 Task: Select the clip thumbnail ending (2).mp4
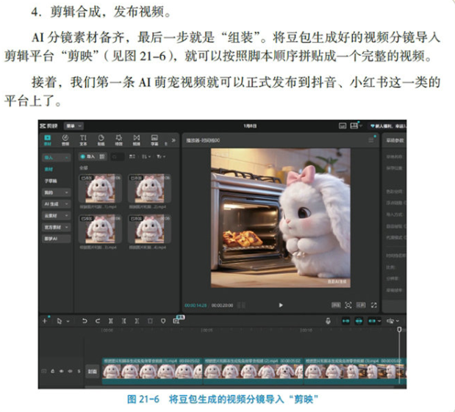click(x=149, y=189)
